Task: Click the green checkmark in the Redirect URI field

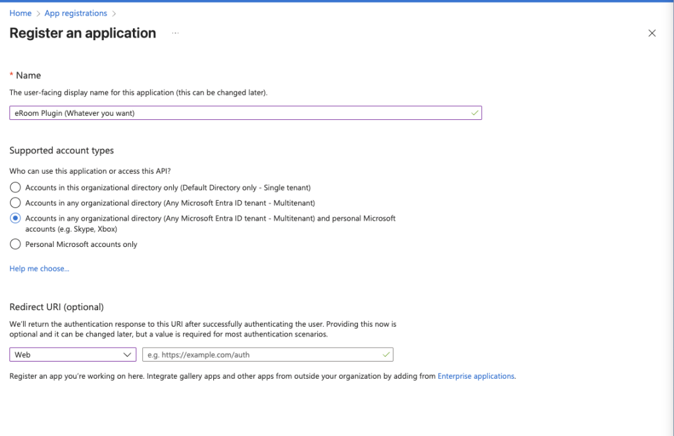Action: click(x=386, y=354)
